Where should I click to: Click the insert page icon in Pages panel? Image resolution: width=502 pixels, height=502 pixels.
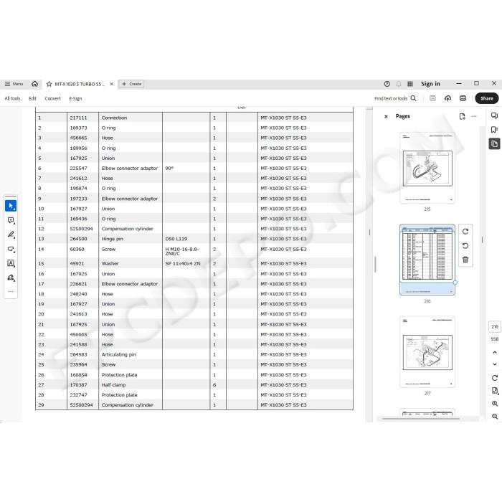(462, 116)
